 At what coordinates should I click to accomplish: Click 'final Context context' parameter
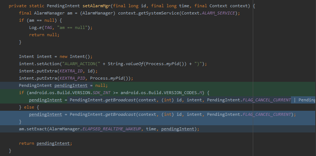click(x=221, y=6)
